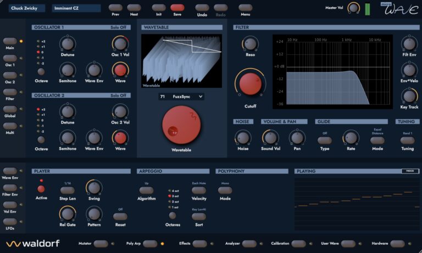The width and height of the screenshot is (422, 253).
Task: Click Oscillator 2 Detune knob
Action: tap(68, 111)
